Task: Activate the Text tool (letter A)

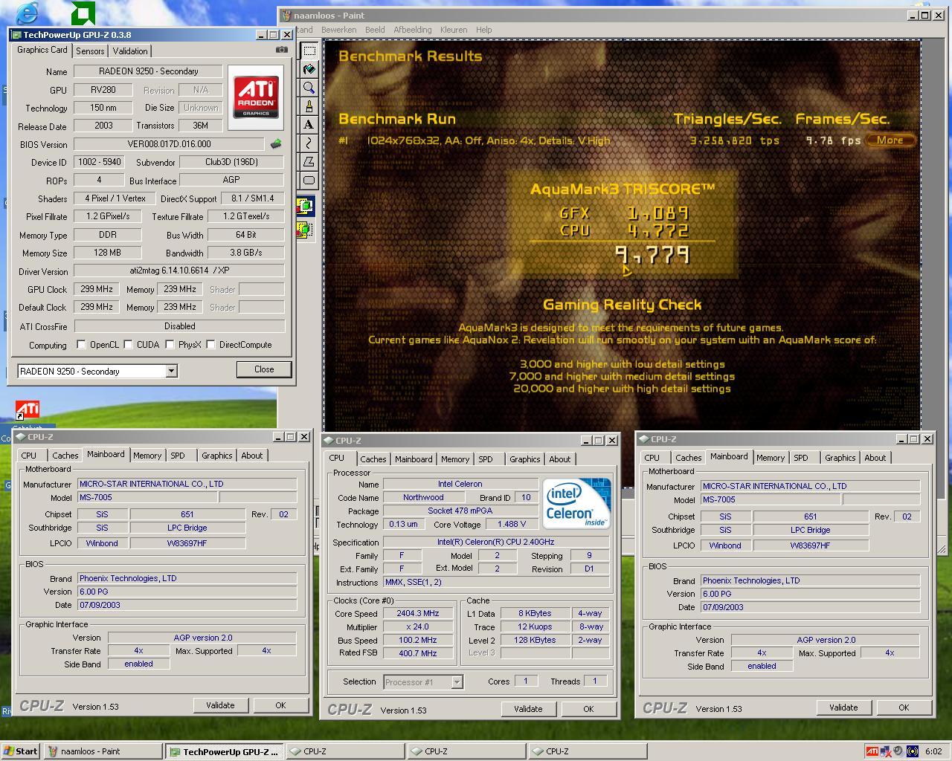Action: (309, 125)
